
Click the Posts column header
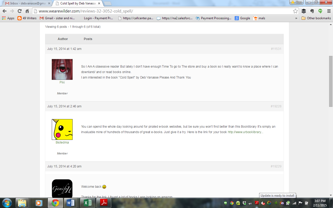click(x=88, y=39)
